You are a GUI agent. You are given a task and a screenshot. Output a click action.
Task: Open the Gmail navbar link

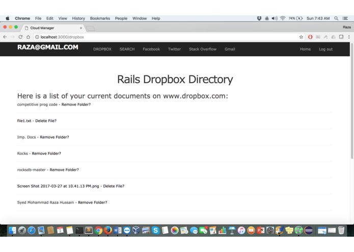point(230,49)
